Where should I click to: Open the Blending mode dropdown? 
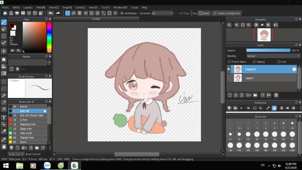click(273, 56)
